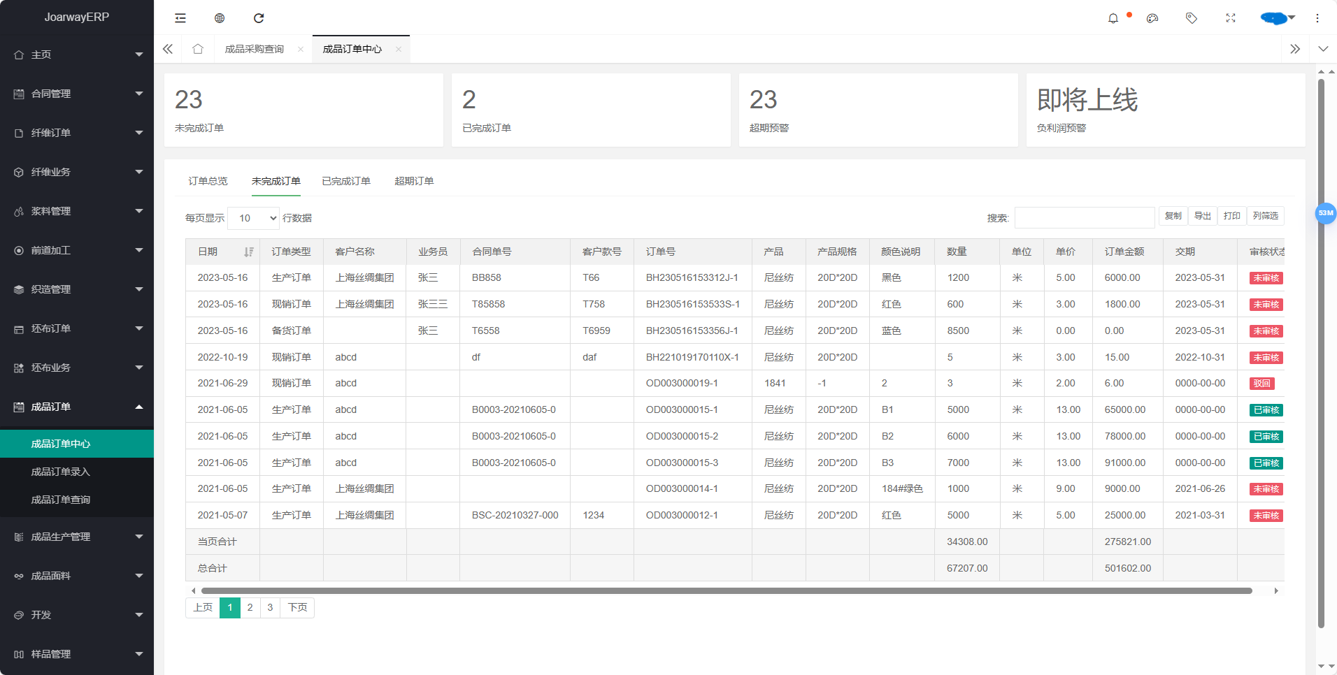The image size is (1337, 675).
Task: Switch to 订单总览 tab
Action: click(208, 181)
